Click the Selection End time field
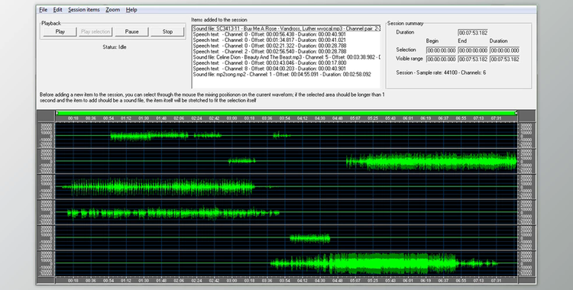The image size is (573, 290). pos(473,50)
